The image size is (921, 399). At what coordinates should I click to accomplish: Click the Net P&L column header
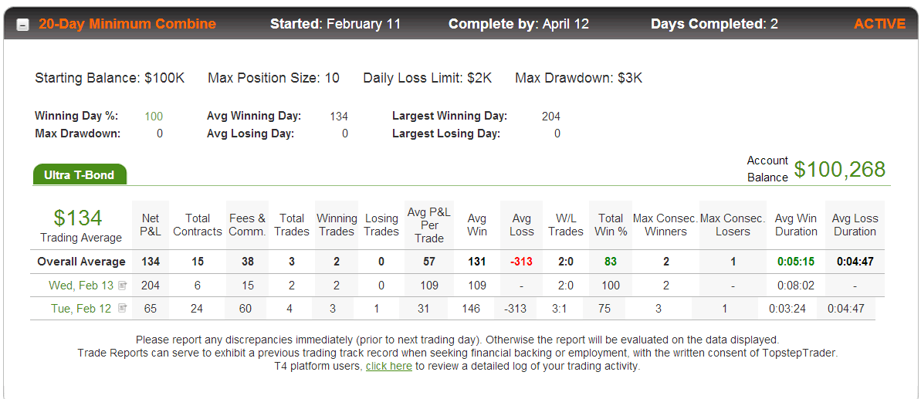[x=151, y=225]
